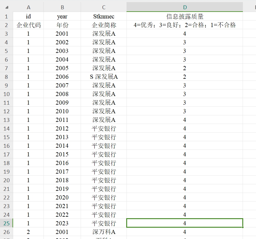Click quality value 4 in the 2001 row 3
256x239 pixels.
coord(185,34)
